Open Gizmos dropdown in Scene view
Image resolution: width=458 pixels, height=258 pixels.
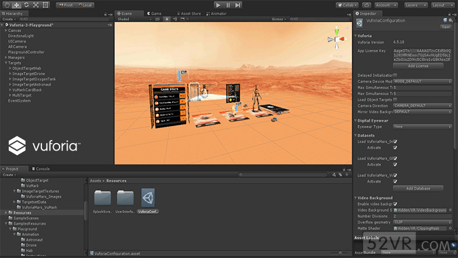[279, 19]
